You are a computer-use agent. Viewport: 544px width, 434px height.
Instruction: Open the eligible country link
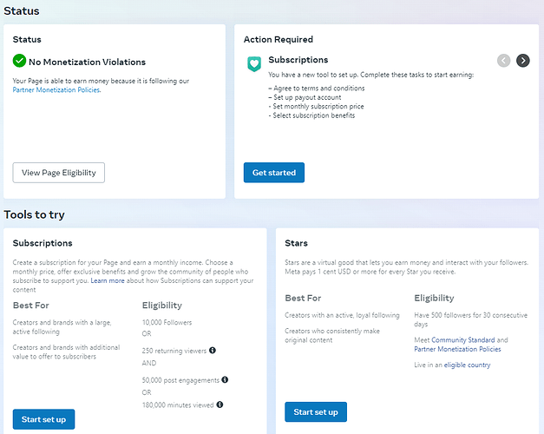pyautogui.click(x=468, y=365)
